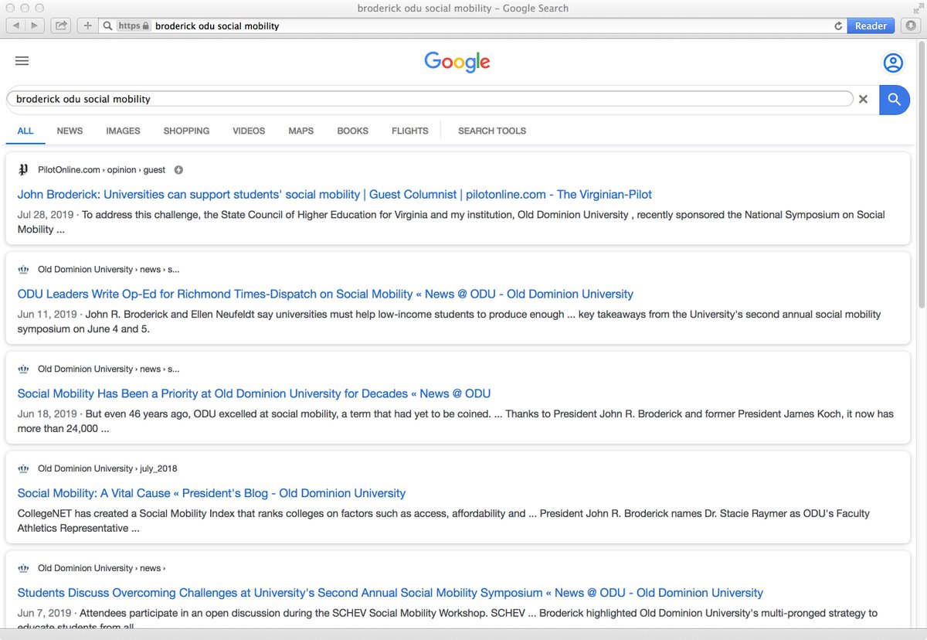
Task: Open Google hamburger menu
Action: (22, 61)
